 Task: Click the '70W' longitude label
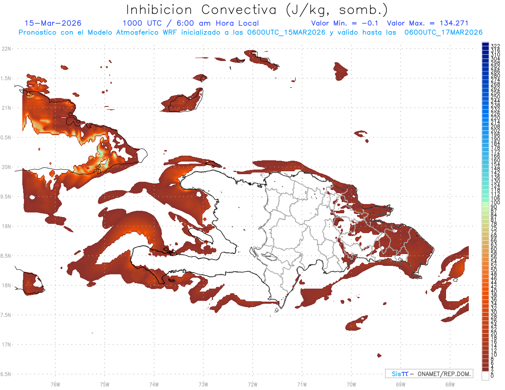351,384
